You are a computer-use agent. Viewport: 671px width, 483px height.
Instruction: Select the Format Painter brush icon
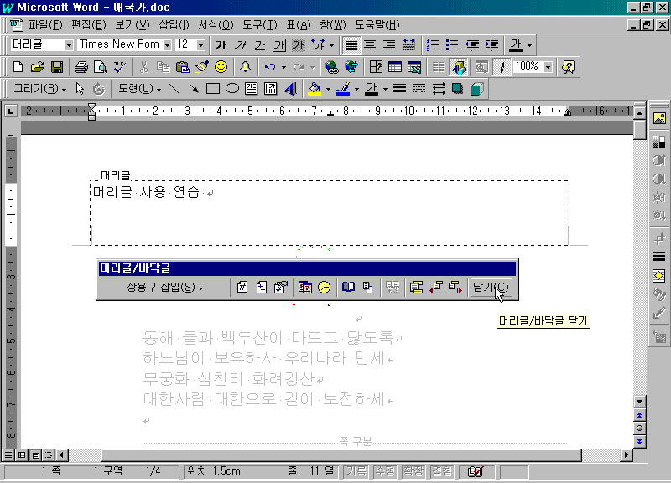[x=202, y=67]
